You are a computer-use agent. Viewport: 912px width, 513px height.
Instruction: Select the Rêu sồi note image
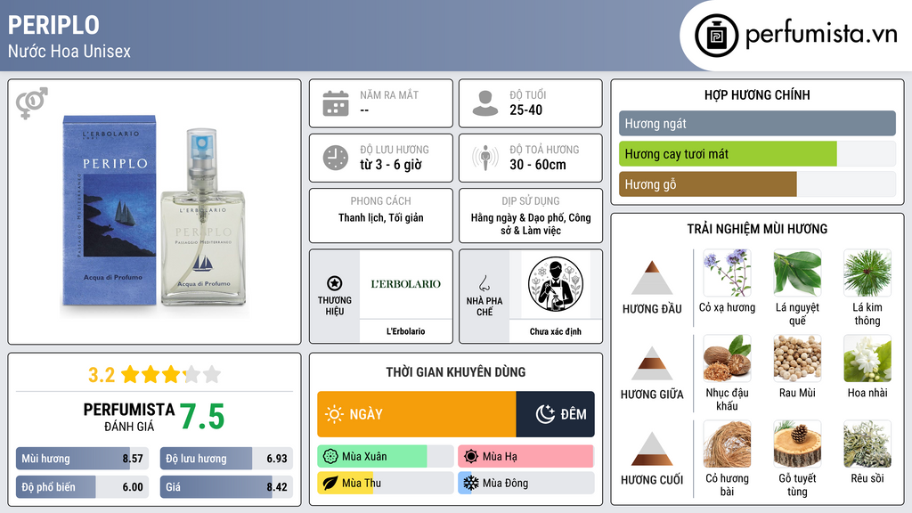click(867, 444)
